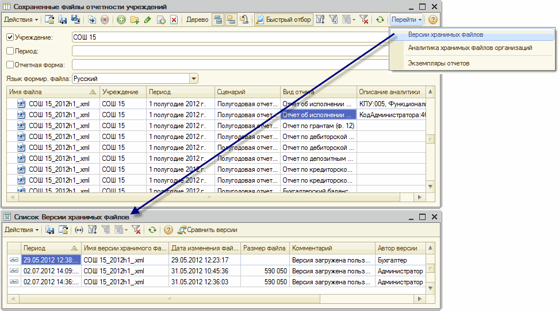Screen dimensions: 559x313
Task: Click the red X delete-record icon in the top toolbar
Action: click(x=174, y=20)
